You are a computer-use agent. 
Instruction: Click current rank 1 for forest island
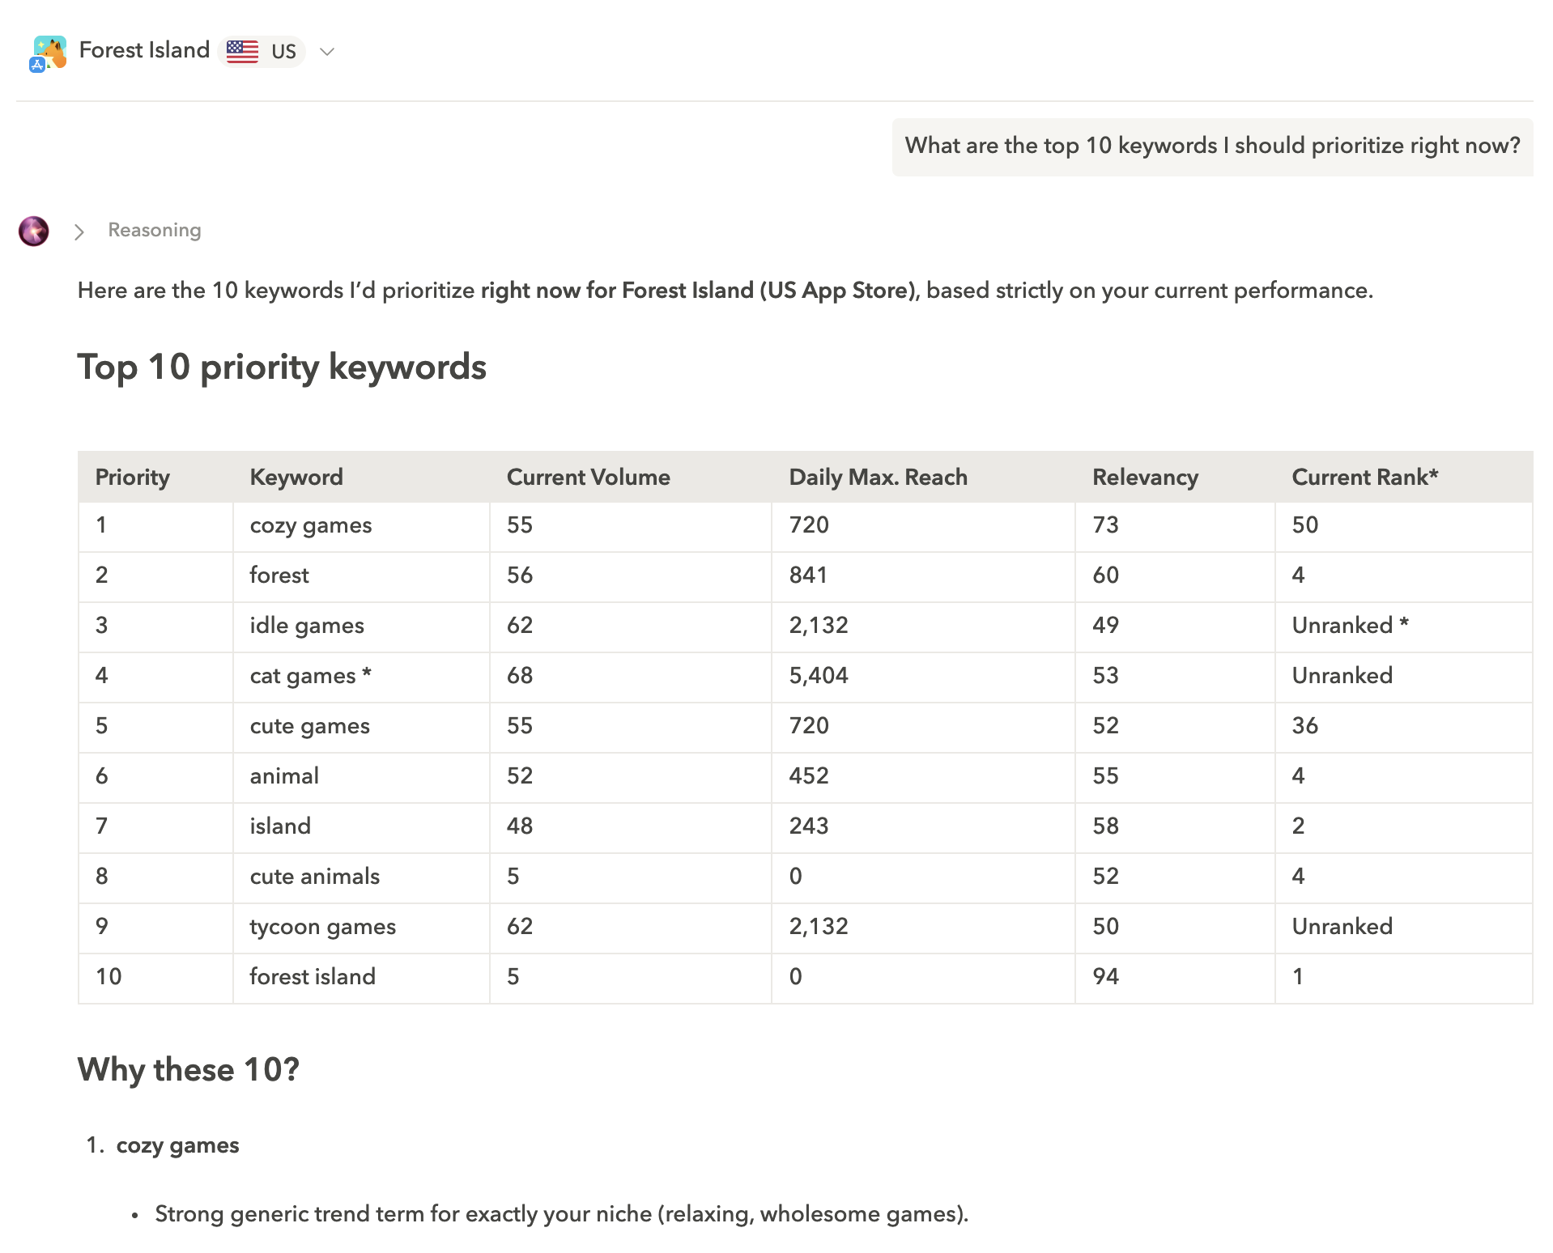[x=1298, y=977]
